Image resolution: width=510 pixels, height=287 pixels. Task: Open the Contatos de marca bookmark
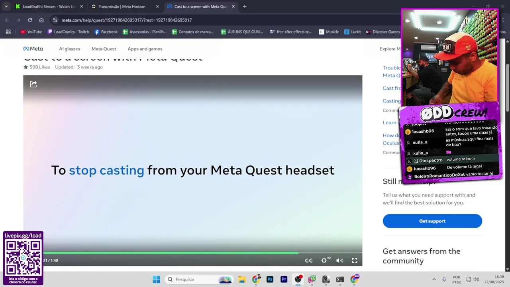tap(193, 32)
